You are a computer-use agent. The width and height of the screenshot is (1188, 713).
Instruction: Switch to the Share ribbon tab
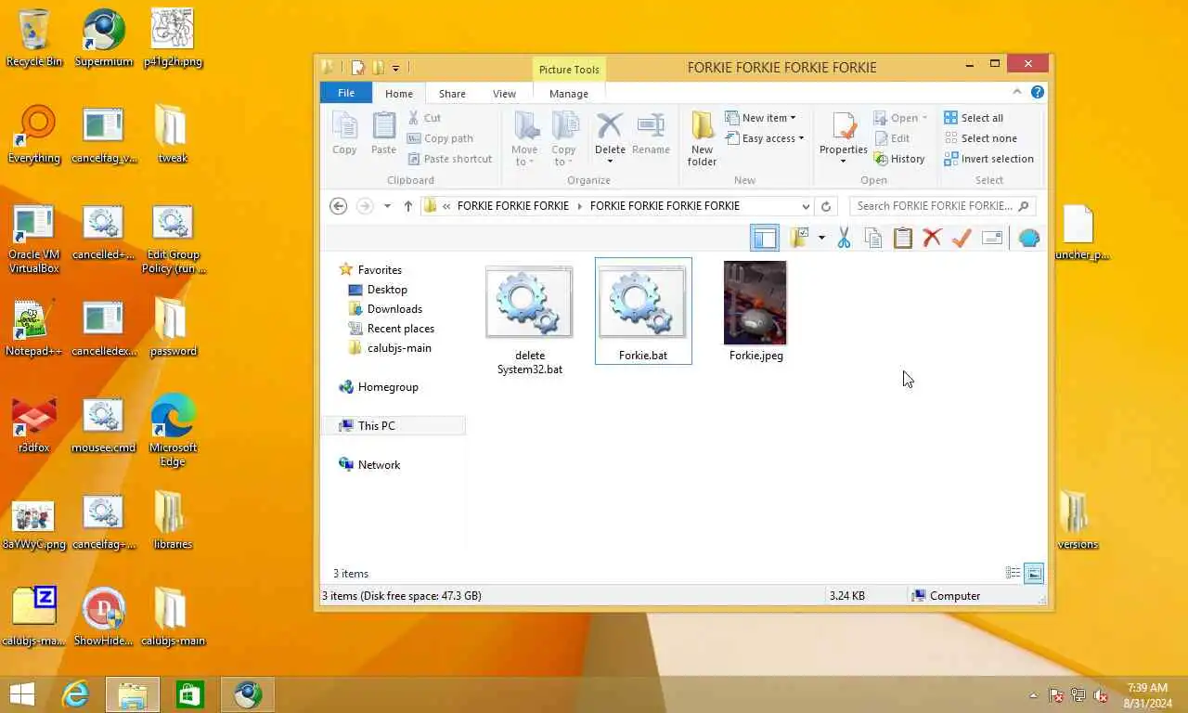452,94
